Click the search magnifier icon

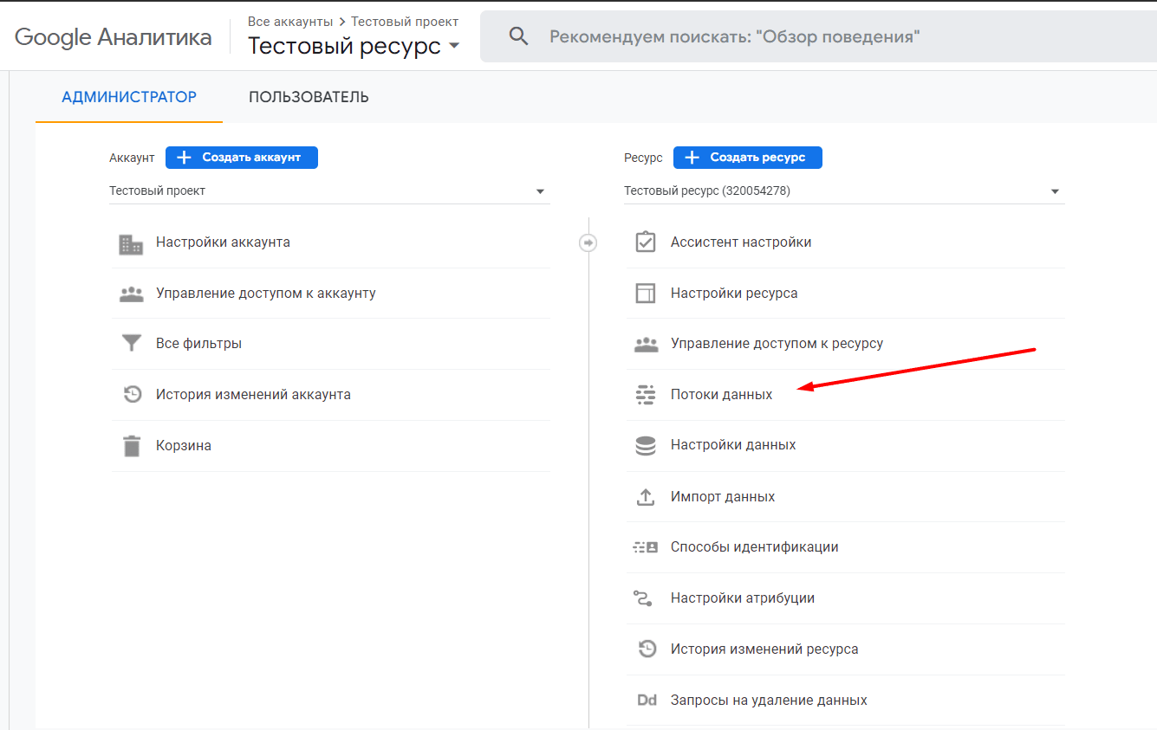(518, 36)
